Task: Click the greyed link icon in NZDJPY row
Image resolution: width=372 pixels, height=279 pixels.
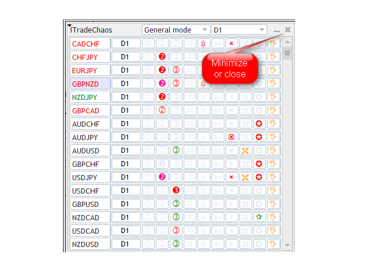Action: tap(217, 97)
